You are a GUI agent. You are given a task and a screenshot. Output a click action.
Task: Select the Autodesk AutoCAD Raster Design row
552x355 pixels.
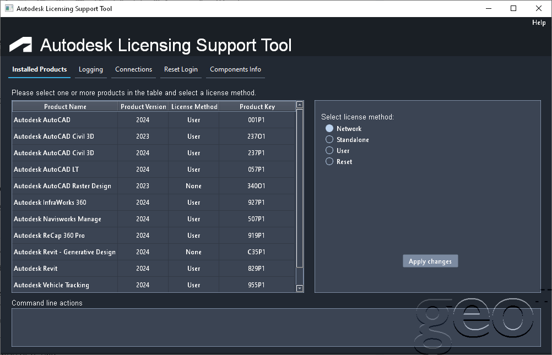pyautogui.click(x=154, y=186)
